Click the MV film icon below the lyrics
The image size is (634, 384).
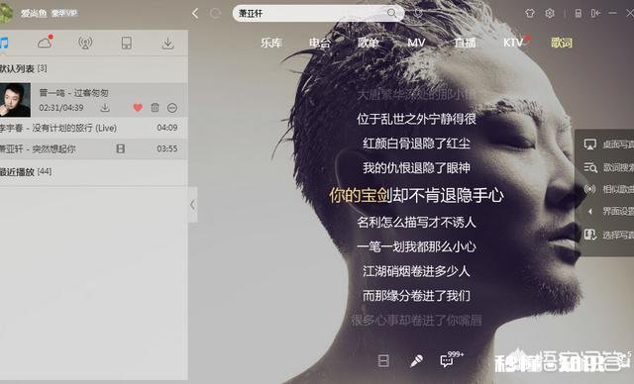[x=383, y=360]
